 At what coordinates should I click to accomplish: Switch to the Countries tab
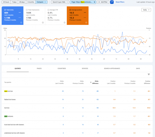[x=62, y=68]
